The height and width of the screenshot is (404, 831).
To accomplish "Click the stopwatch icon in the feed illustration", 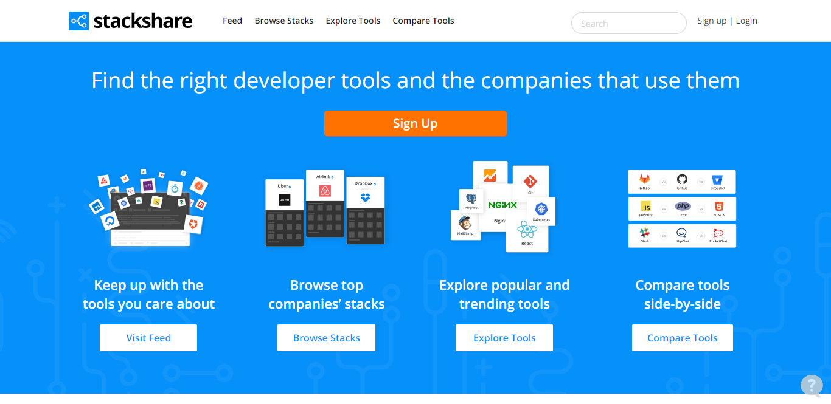I will [175, 188].
